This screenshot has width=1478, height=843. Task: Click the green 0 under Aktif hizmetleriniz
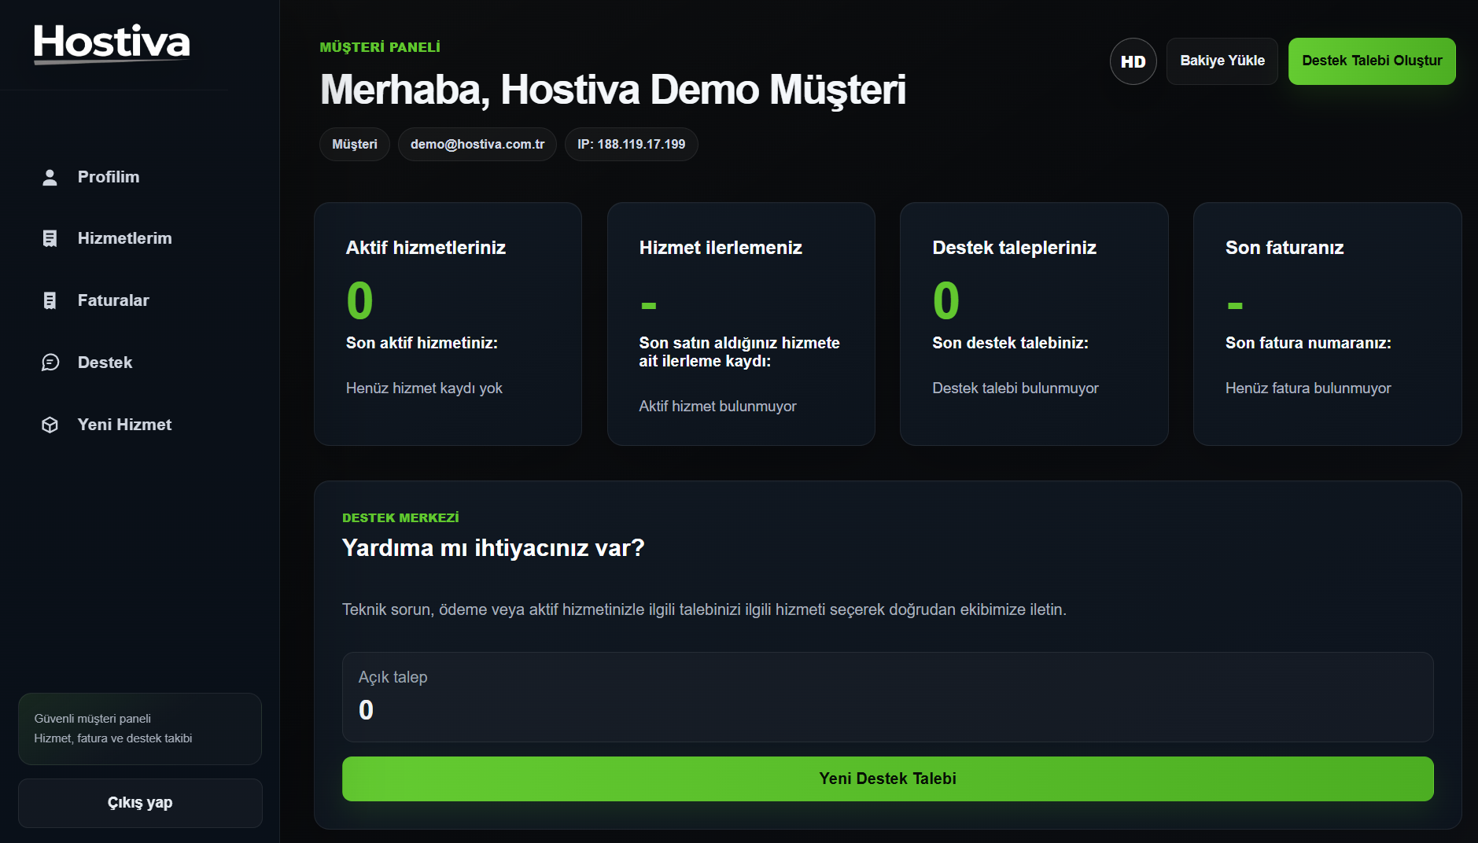[x=359, y=301]
